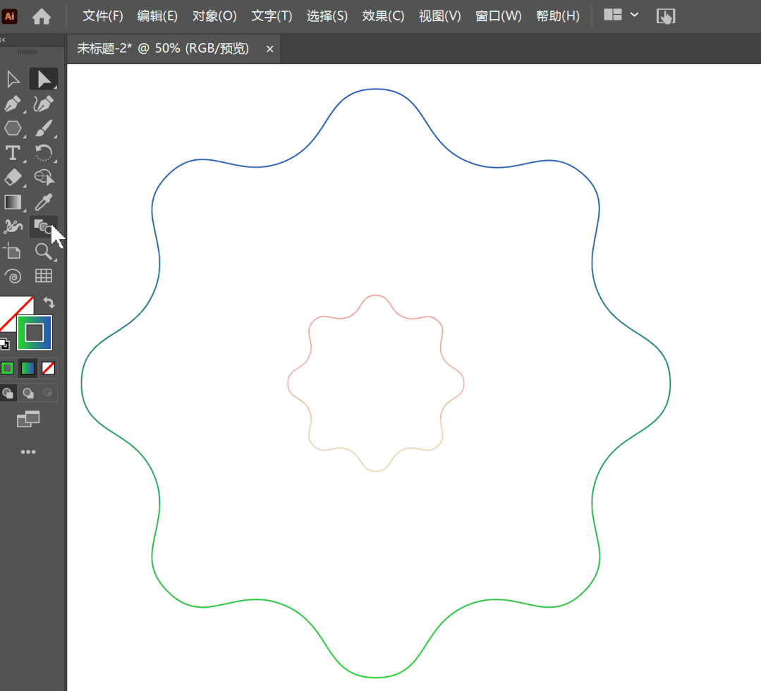Select the Spiral tool
Screen dimensions: 761x691
(x=13, y=276)
